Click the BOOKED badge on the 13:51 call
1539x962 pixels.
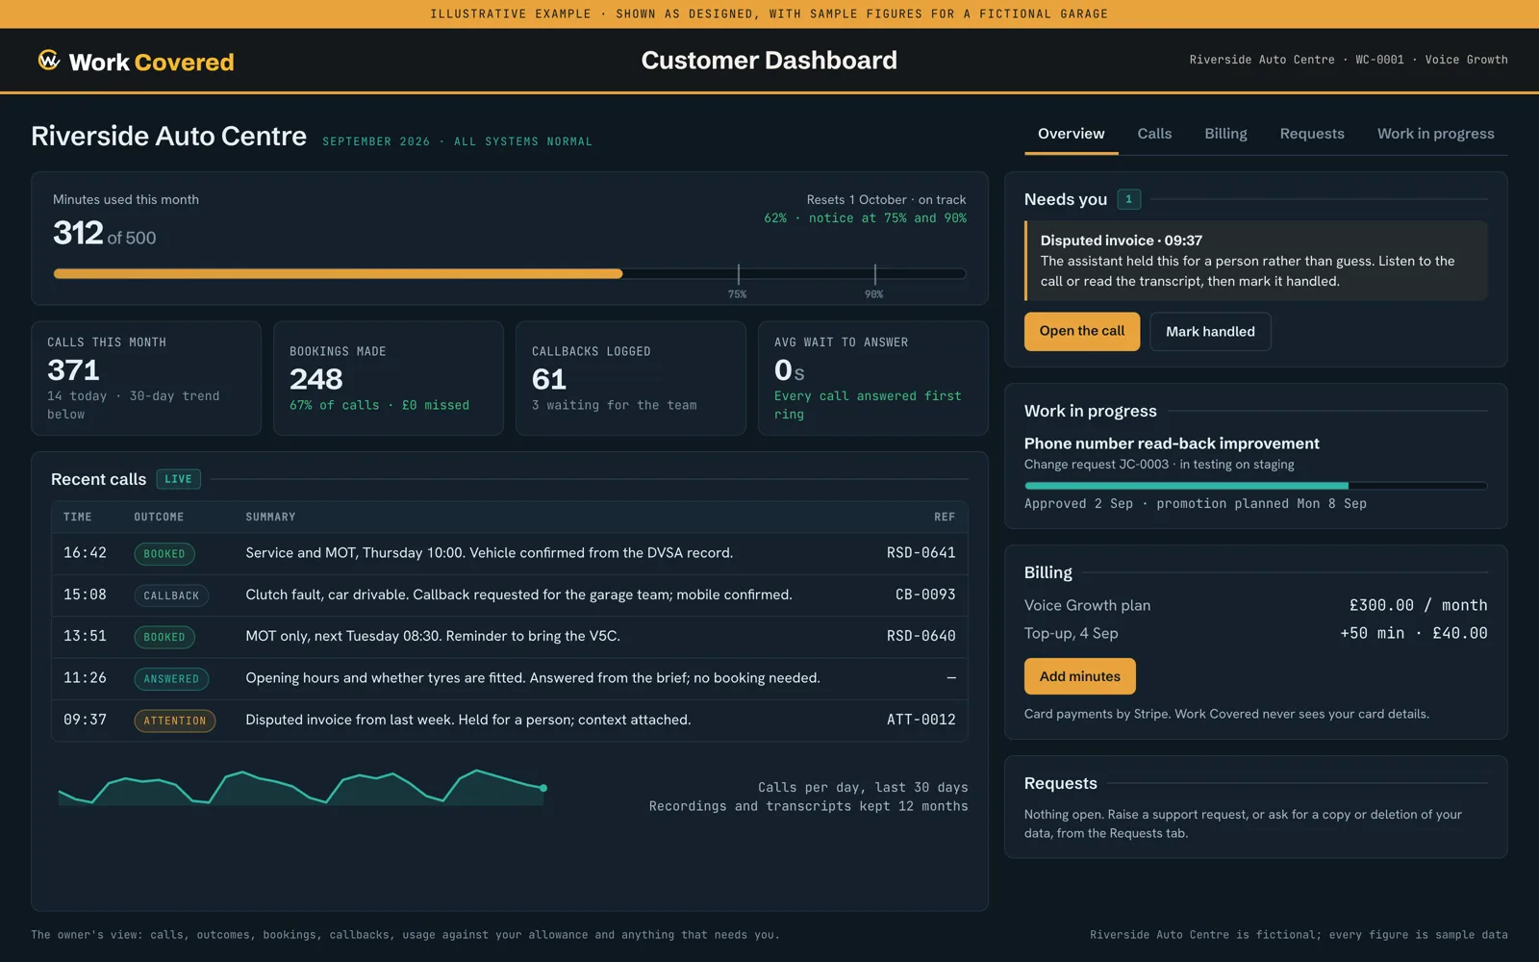point(164,637)
